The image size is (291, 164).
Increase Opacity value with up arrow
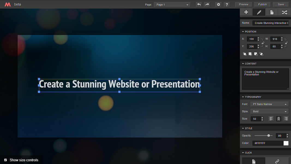click(287, 135)
